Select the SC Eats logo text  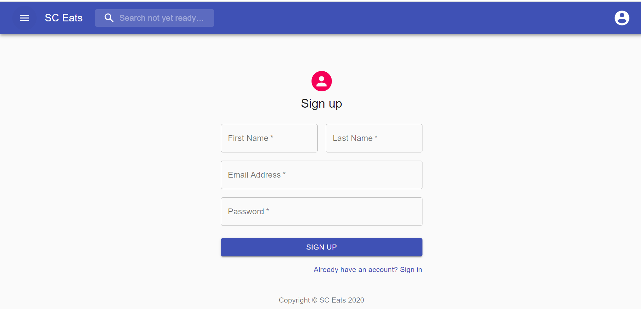click(63, 18)
